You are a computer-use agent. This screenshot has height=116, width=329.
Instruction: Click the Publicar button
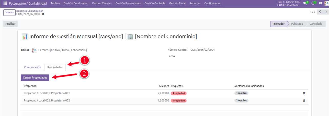(x=10, y=24)
